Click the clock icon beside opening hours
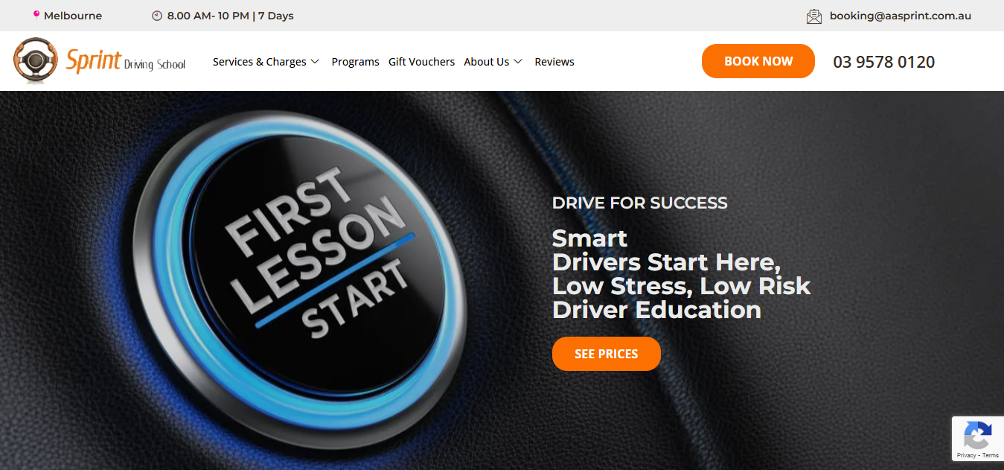Screen dimensions: 1004x470 (157, 16)
